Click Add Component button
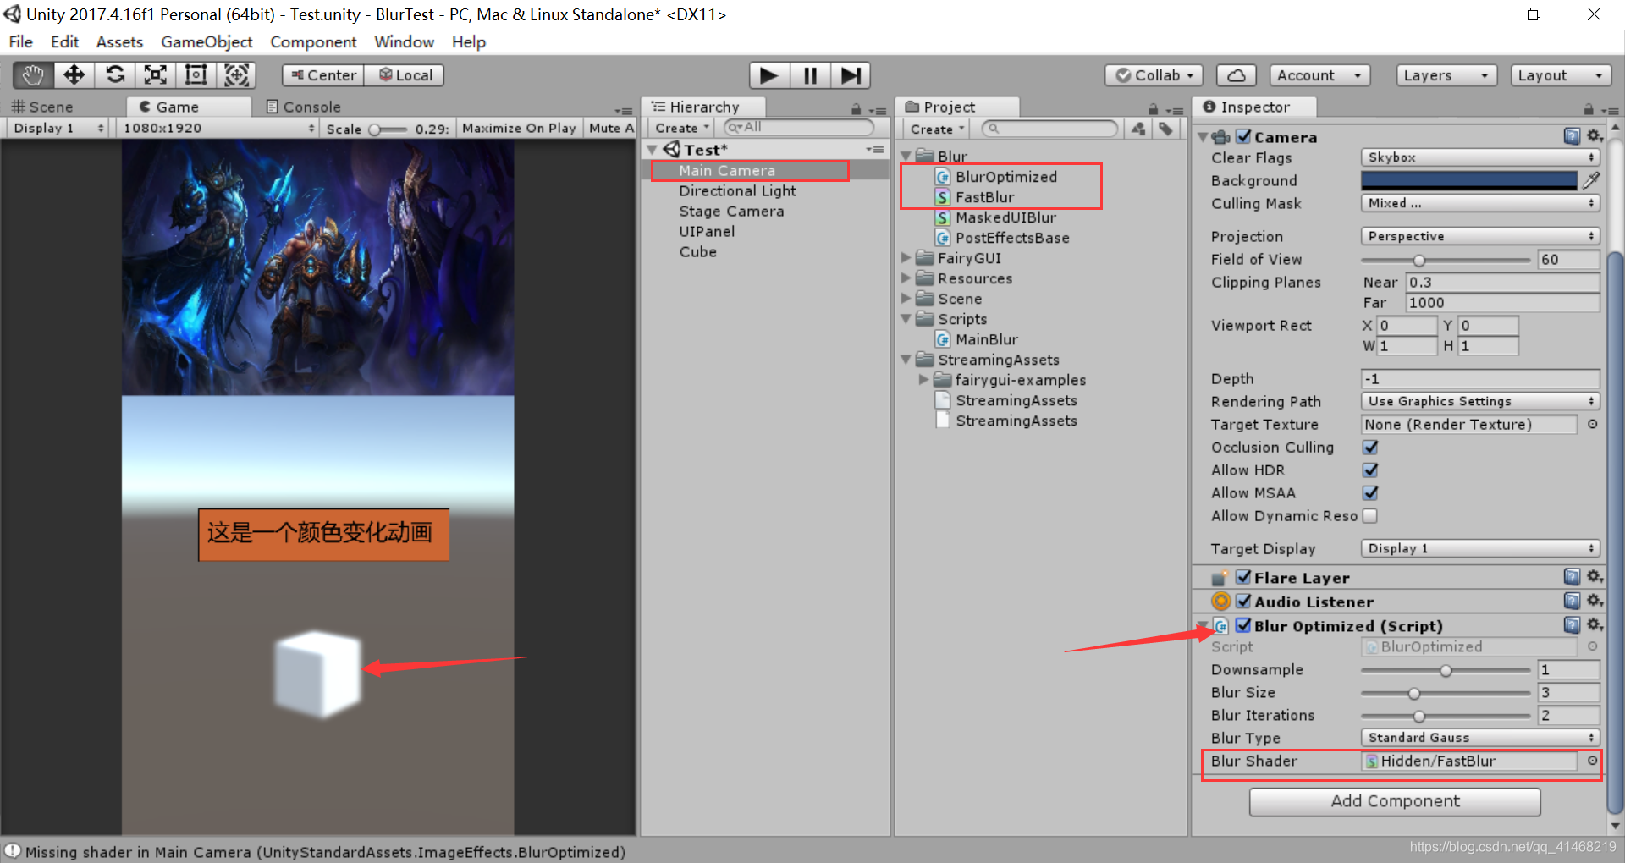The width and height of the screenshot is (1625, 863). tap(1395, 801)
